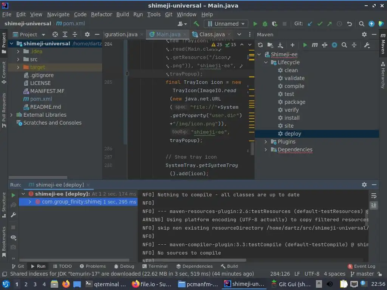Collapse all in Project panel toolbar
The width and height of the screenshot is (387, 290).
[x=75, y=34]
